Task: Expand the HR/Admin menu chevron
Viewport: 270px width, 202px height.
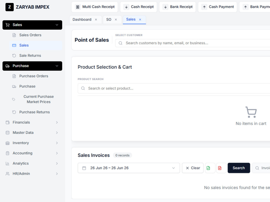Action: coord(57,174)
